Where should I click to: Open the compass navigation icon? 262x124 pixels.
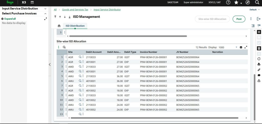click(247, 2)
